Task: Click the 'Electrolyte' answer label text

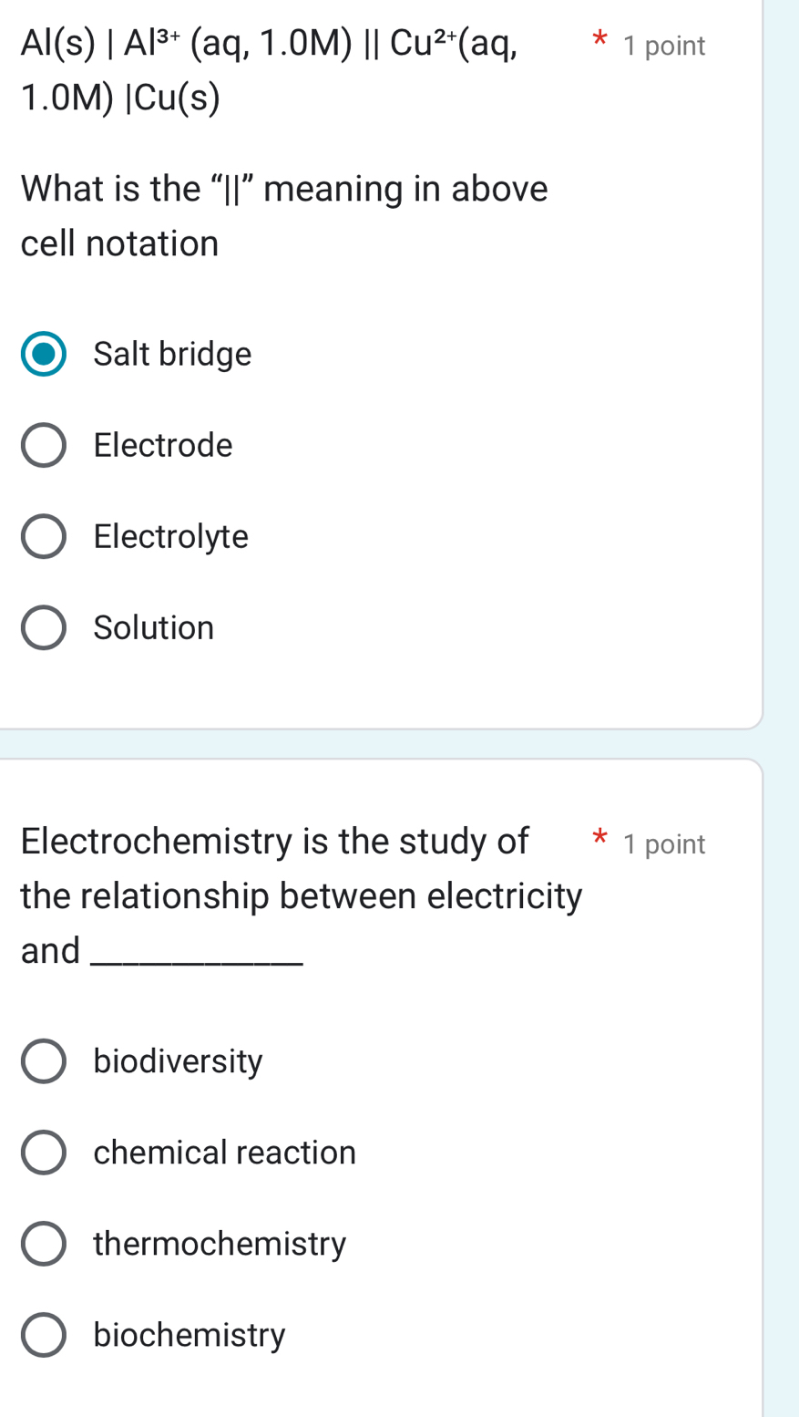Action: [170, 536]
